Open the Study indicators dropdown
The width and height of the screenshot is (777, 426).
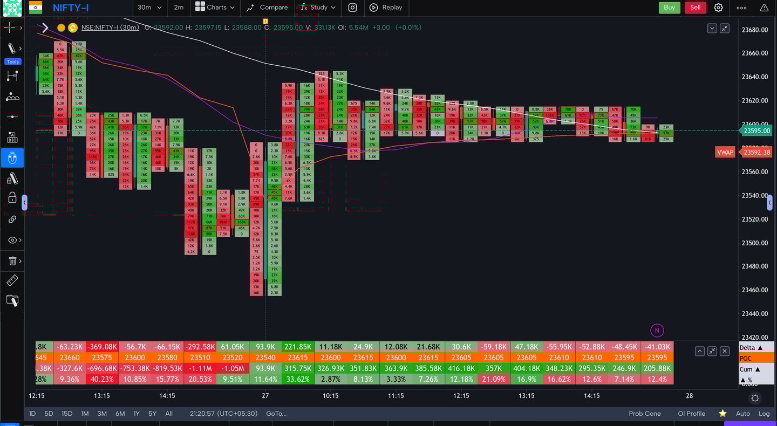318,8
